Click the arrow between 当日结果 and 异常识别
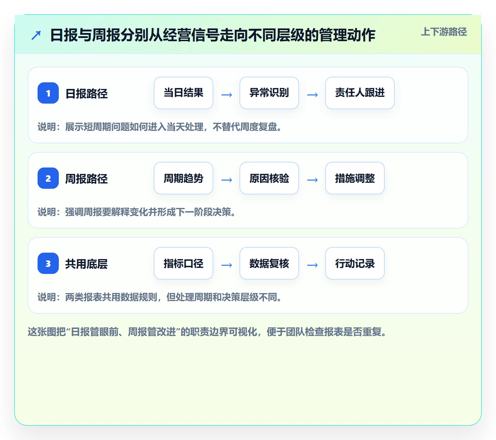The image size is (496, 440). coord(227,95)
